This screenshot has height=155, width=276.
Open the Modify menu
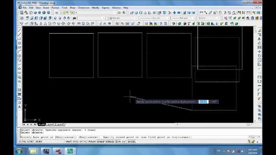point(96,8)
